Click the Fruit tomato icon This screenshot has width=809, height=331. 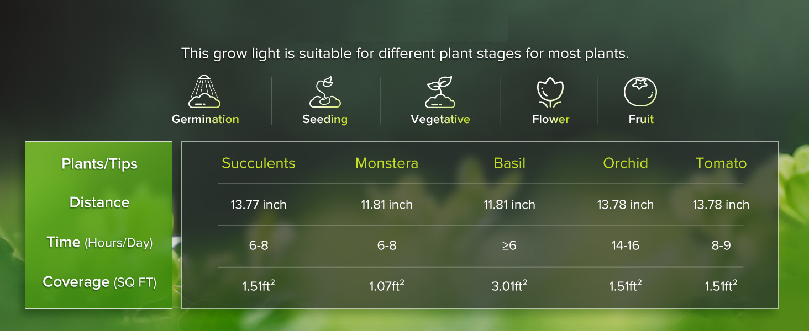(640, 92)
